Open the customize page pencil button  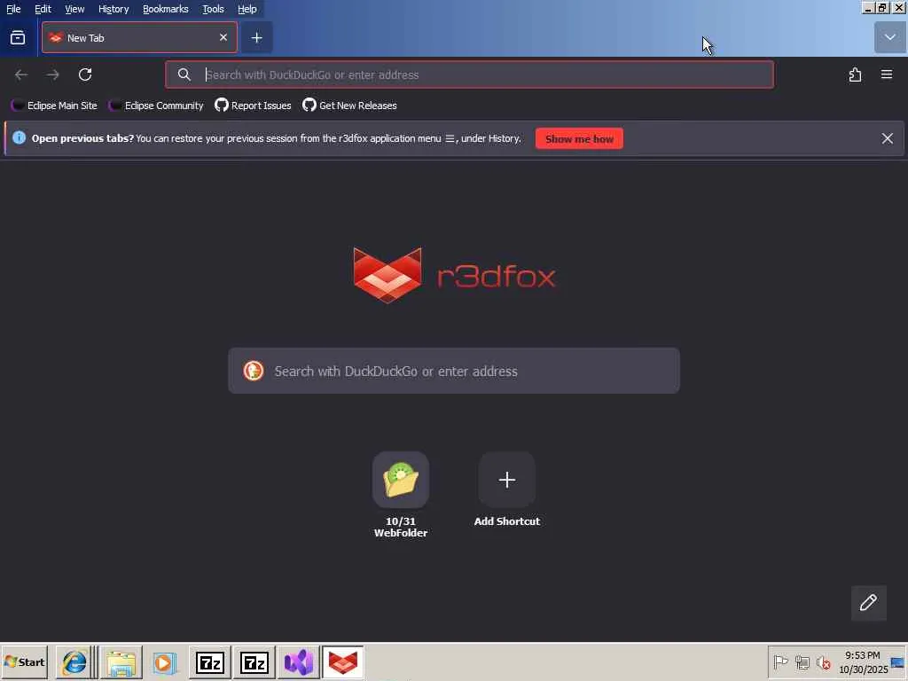[868, 603]
